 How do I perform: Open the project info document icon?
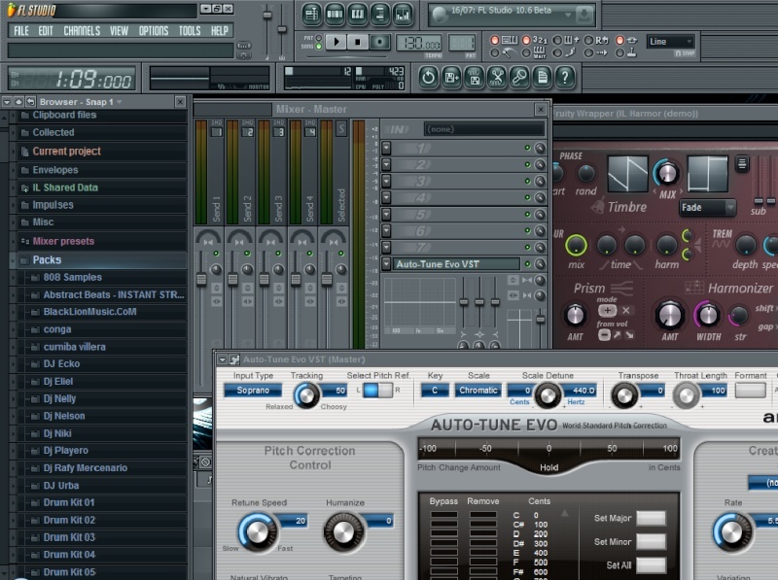coord(543,78)
